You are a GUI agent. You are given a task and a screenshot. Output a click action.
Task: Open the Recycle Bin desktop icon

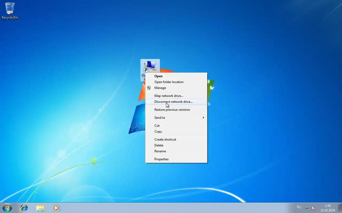click(x=10, y=11)
